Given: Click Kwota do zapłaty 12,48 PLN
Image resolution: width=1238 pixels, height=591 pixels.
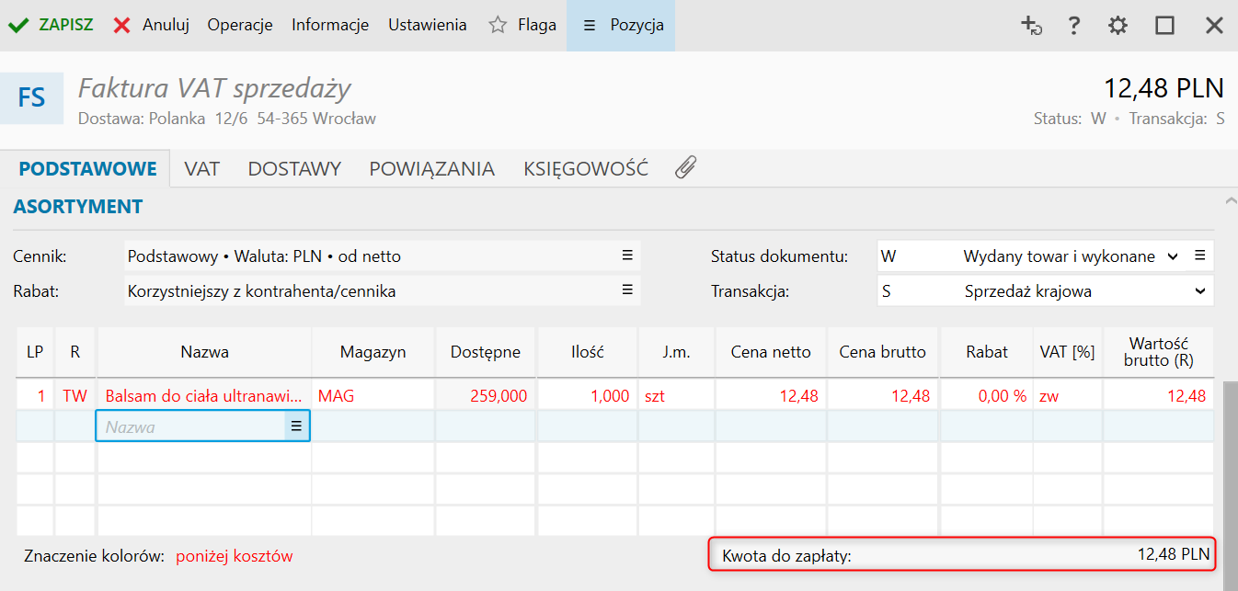Looking at the screenshot, I should [962, 554].
